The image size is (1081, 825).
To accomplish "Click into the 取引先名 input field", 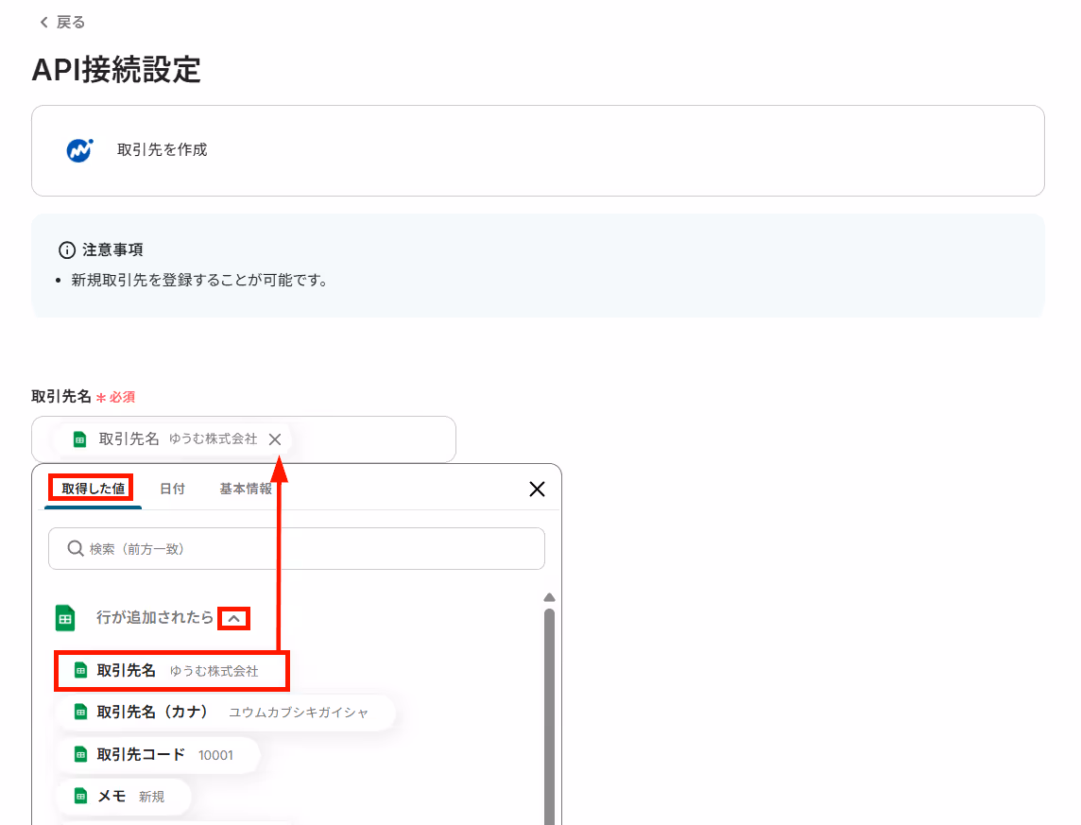I will (x=244, y=439).
